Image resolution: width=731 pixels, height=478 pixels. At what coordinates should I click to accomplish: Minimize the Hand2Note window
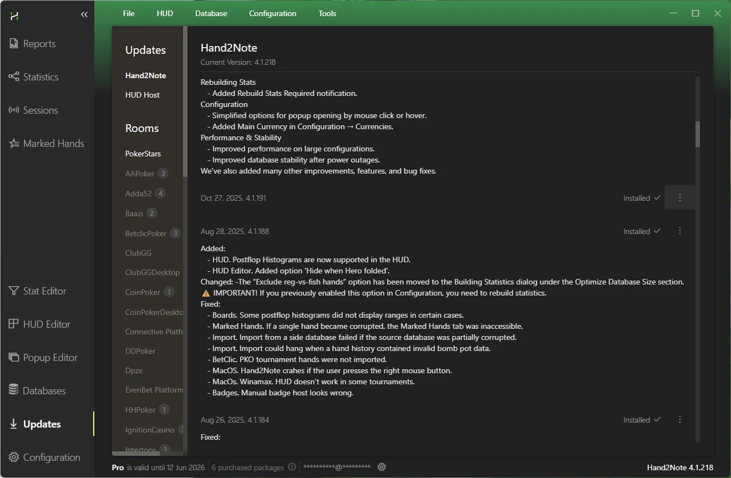point(673,13)
